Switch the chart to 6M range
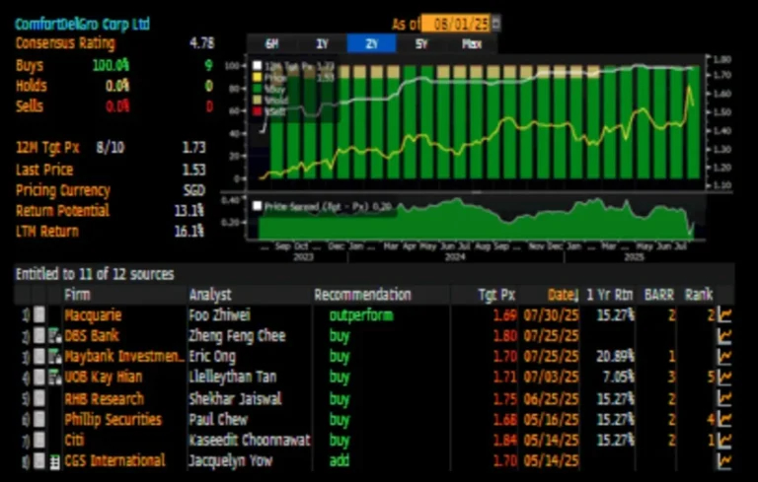758x482 pixels. tap(269, 43)
